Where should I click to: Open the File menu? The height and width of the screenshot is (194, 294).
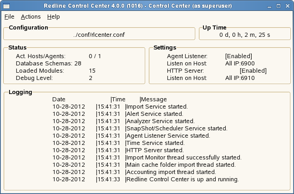[9, 17]
